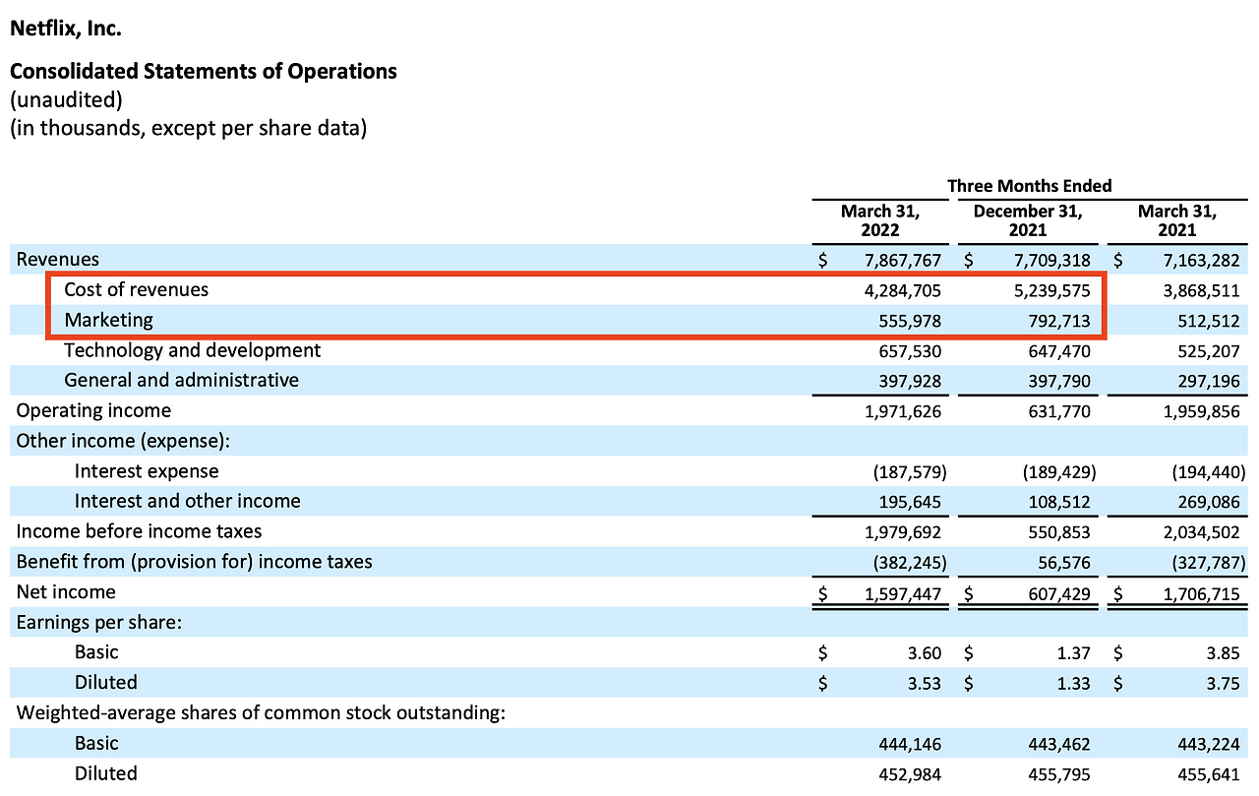1259x796 pixels.
Task: Select the "Net income" row label
Action: (66, 591)
